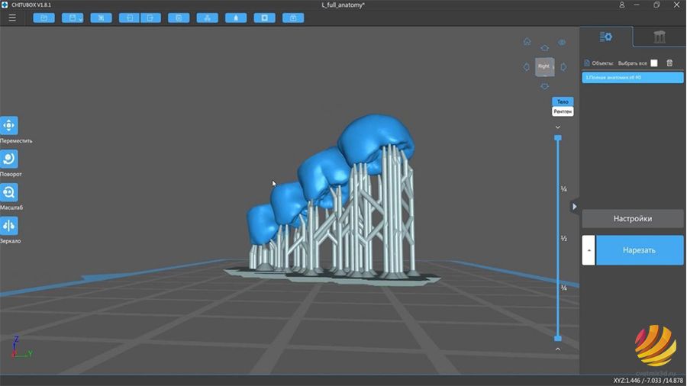This screenshot has width=687, height=386.
Task: Switch render mode to Рентген
Action: 563,111
